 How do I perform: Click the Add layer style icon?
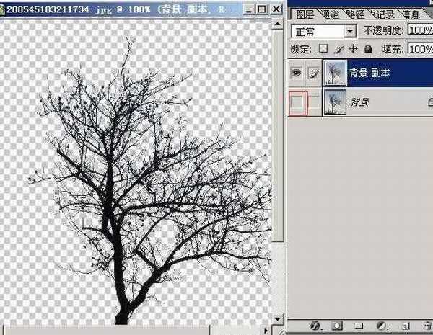point(315,326)
